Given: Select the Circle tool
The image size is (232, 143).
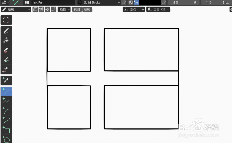Looking at the screenshot, I should click(x=6, y=139).
